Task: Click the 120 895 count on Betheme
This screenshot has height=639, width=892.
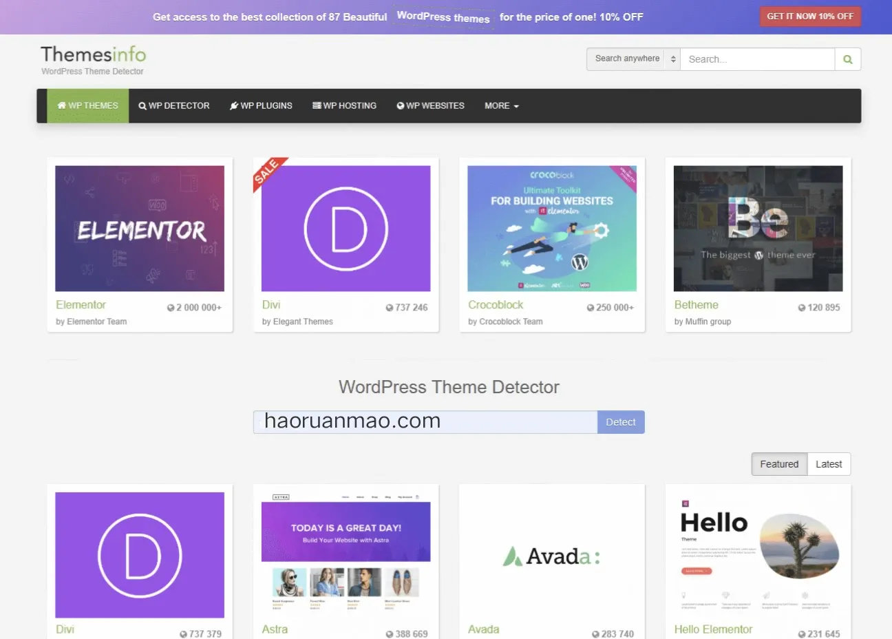Action: click(x=819, y=308)
